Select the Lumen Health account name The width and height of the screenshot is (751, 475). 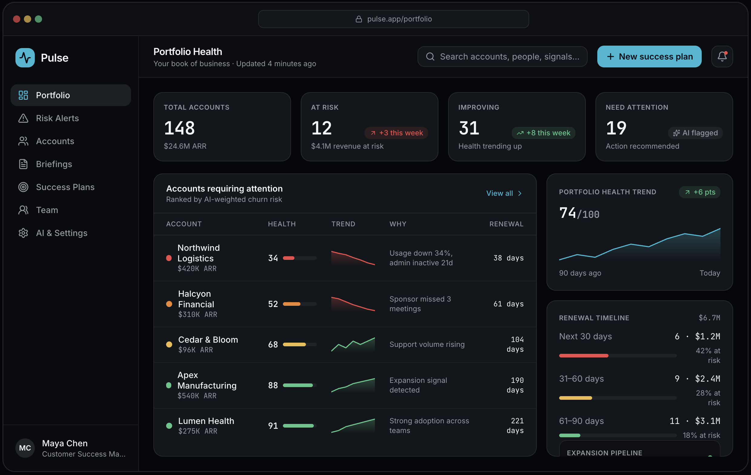[206, 421]
